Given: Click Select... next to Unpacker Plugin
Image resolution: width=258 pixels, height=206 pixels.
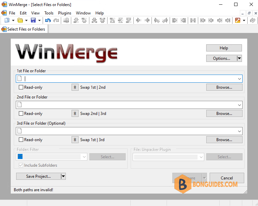Looking at the screenshot, I should tap(224, 157).
